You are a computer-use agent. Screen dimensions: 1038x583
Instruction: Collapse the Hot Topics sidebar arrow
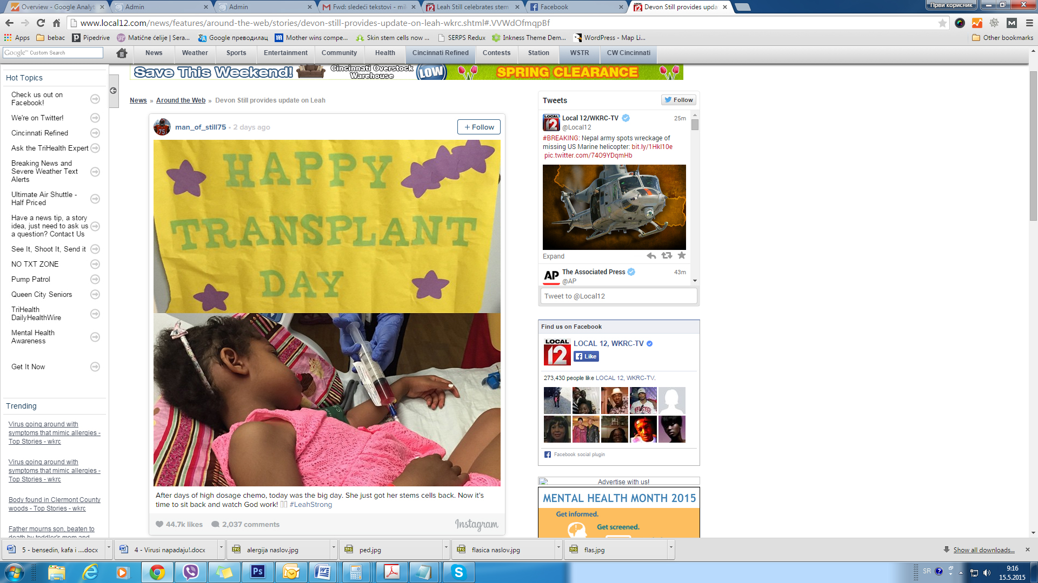pos(114,91)
